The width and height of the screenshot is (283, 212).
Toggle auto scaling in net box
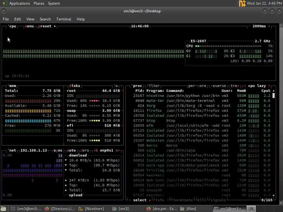pyautogui.click(x=71, y=150)
